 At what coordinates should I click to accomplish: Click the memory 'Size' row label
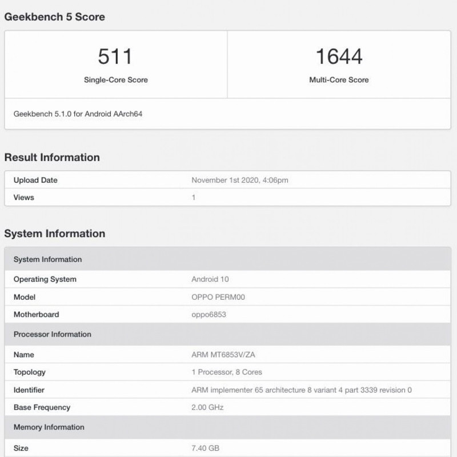pyautogui.click(x=21, y=448)
